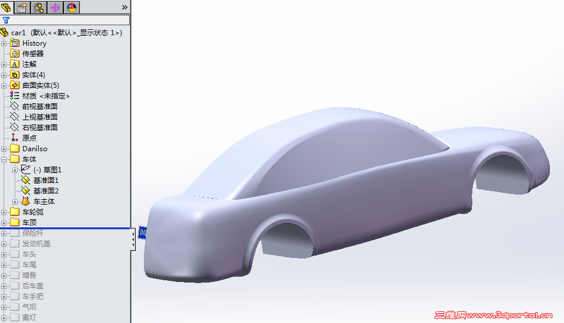Expand the 暗骨 folder node
Image resolution: width=564 pixels, height=323 pixels.
tap(4, 276)
